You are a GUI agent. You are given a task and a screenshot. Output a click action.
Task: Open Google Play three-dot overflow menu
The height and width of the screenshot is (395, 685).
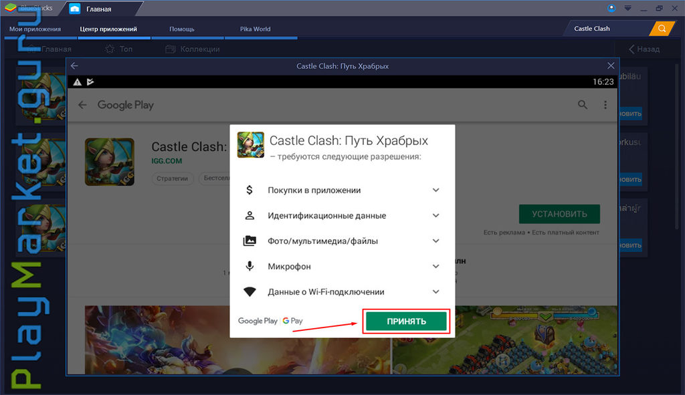coord(605,105)
